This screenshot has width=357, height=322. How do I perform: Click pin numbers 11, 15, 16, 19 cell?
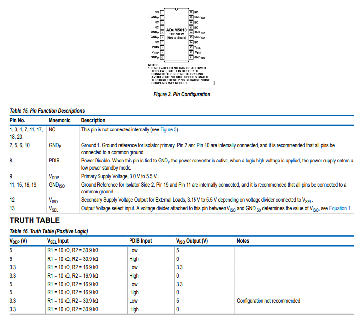(x=23, y=185)
